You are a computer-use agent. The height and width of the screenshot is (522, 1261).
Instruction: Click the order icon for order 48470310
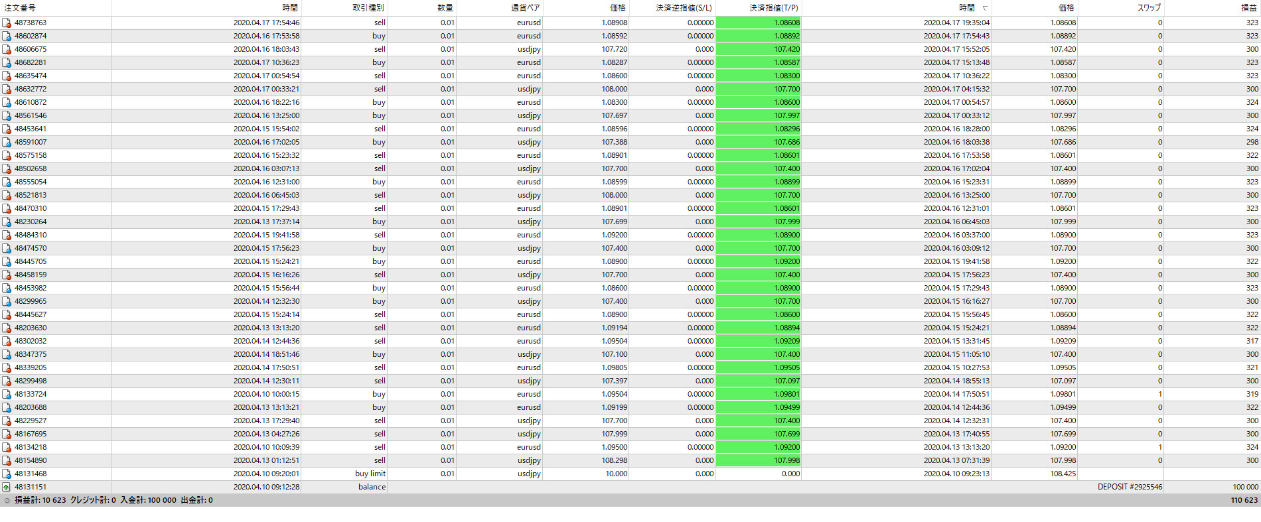point(7,208)
